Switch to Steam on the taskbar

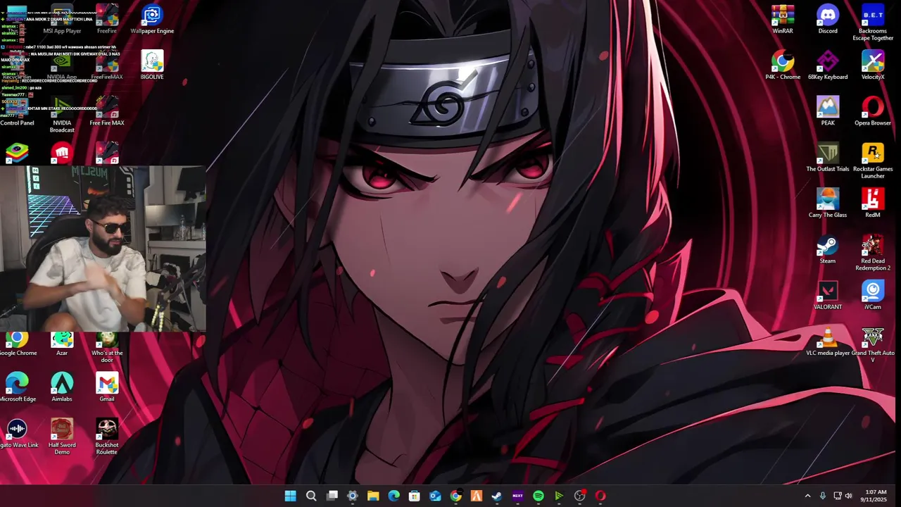pos(497,496)
